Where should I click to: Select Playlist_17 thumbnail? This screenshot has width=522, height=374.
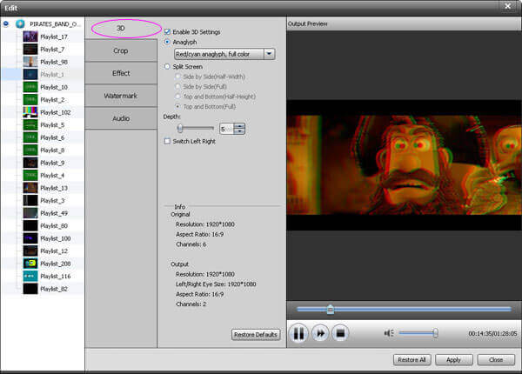30,37
